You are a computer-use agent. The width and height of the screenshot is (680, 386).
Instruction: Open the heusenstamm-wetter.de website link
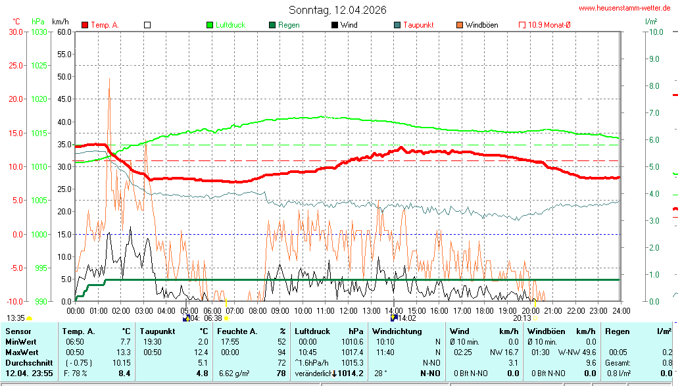pos(623,8)
